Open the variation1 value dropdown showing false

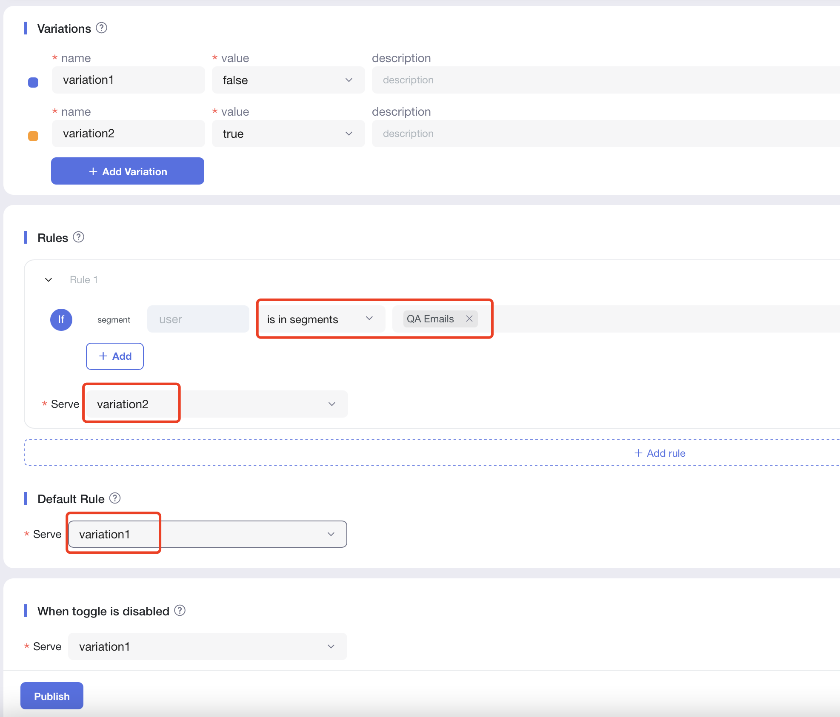288,80
